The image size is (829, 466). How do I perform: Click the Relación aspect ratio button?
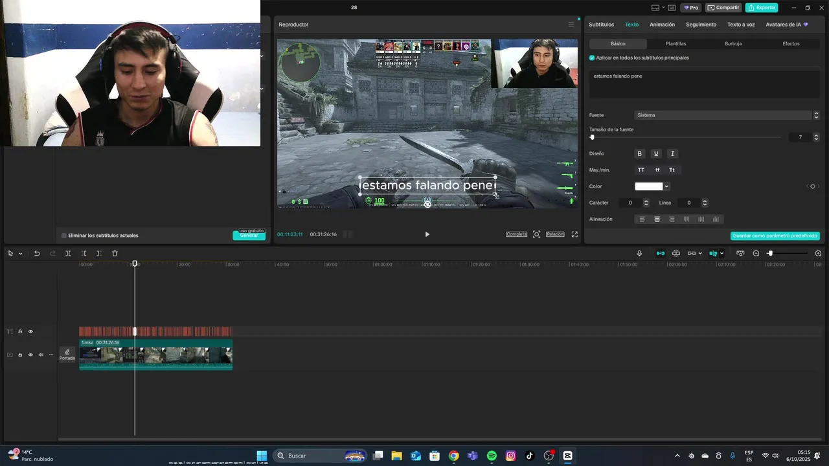click(x=555, y=234)
